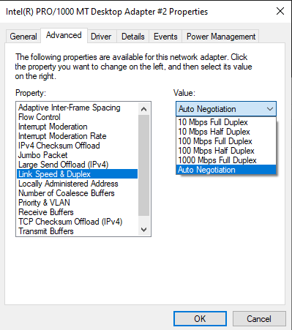Select Large Send Offload (IPv4) property

[78, 165]
